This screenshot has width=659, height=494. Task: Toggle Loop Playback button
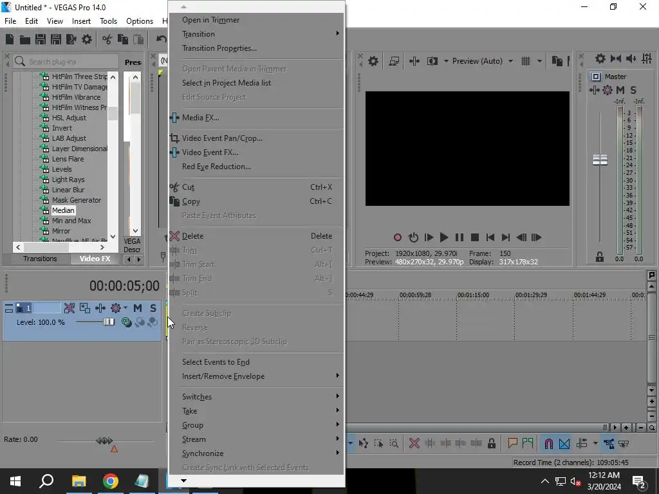tap(413, 237)
